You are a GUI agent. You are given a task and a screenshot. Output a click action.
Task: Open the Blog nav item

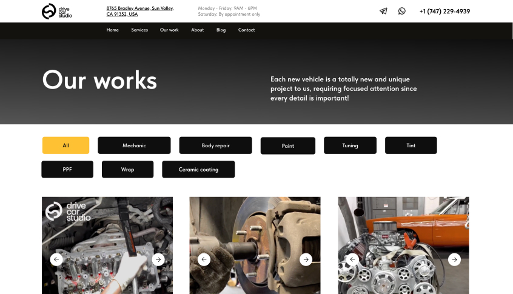pos(221,30)
